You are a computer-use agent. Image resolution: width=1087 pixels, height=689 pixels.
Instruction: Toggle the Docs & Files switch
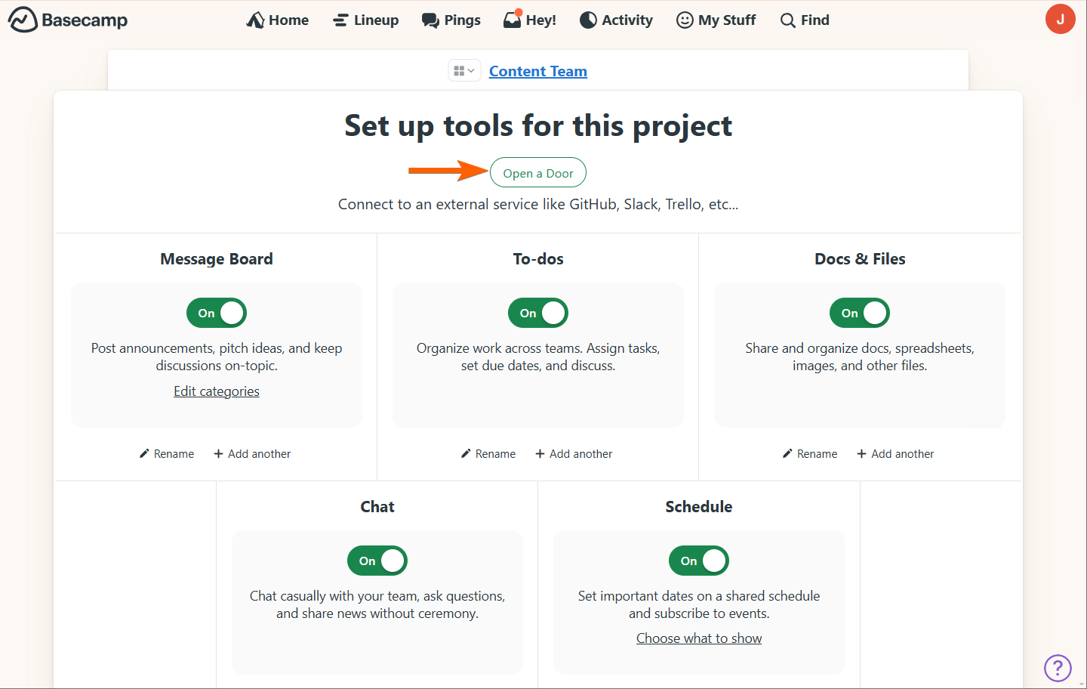pos(860,313)
